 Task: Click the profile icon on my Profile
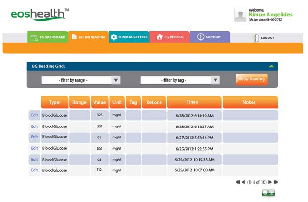[159, 37]
